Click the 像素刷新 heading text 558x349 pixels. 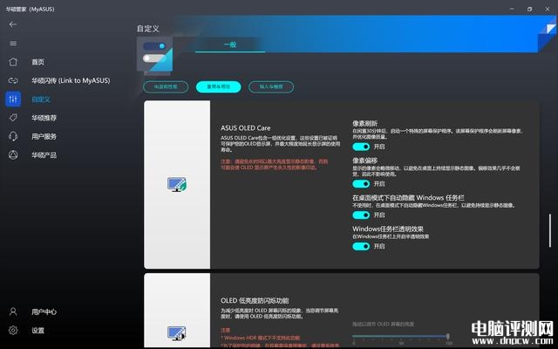(x=364, y=124)
